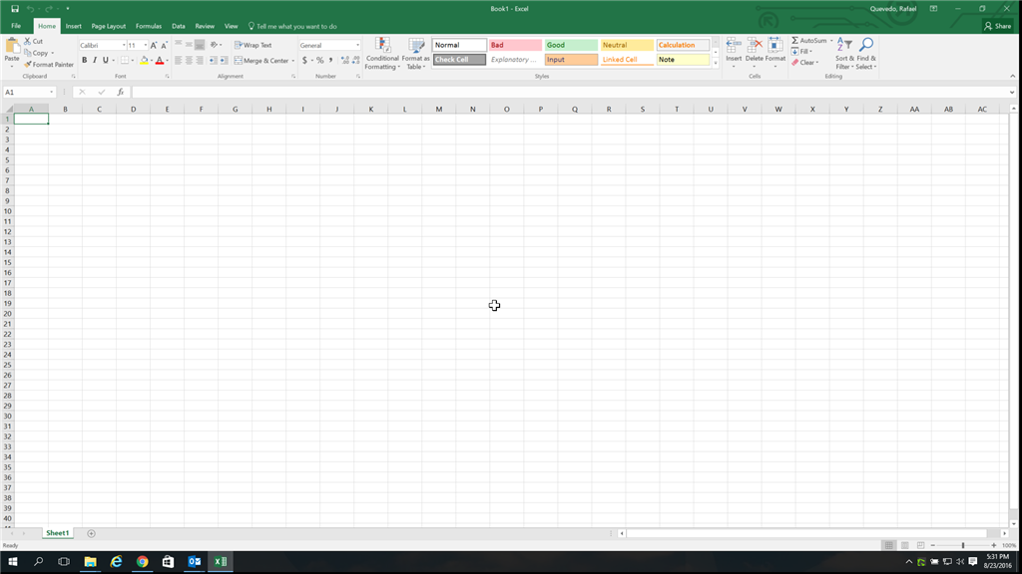This screenshot has width=1022, height=574.
Task: Open the Find & Select magnifier tool
Action: tap(866, 44)
